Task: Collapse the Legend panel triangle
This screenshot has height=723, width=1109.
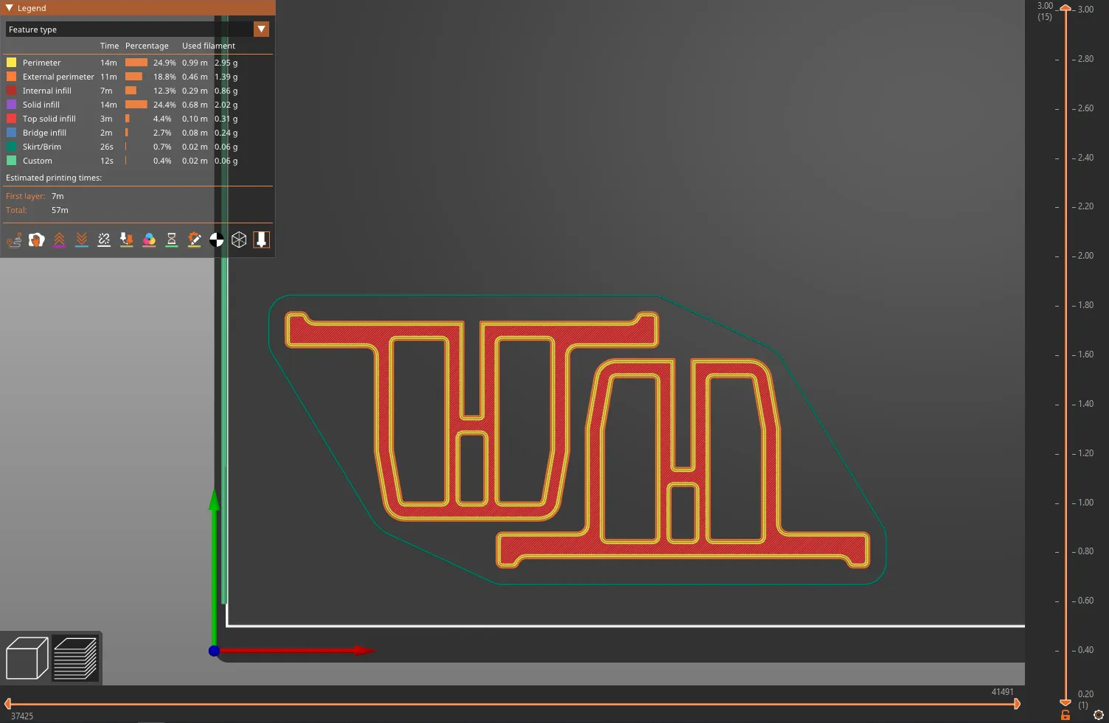Action: 10,8
